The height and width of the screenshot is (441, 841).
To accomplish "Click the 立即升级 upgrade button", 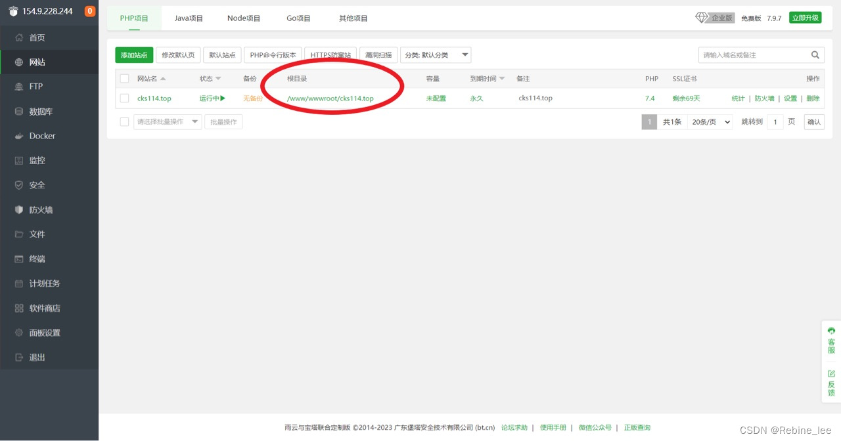I will pos(806,18).
